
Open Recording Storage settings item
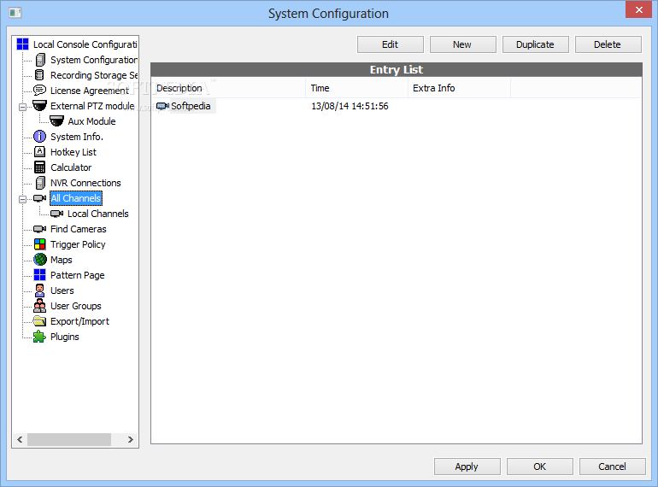[x=94, y=75]
